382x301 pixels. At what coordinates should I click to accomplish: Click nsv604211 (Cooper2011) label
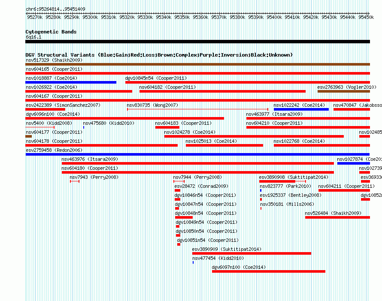click(x=346, y=186)
